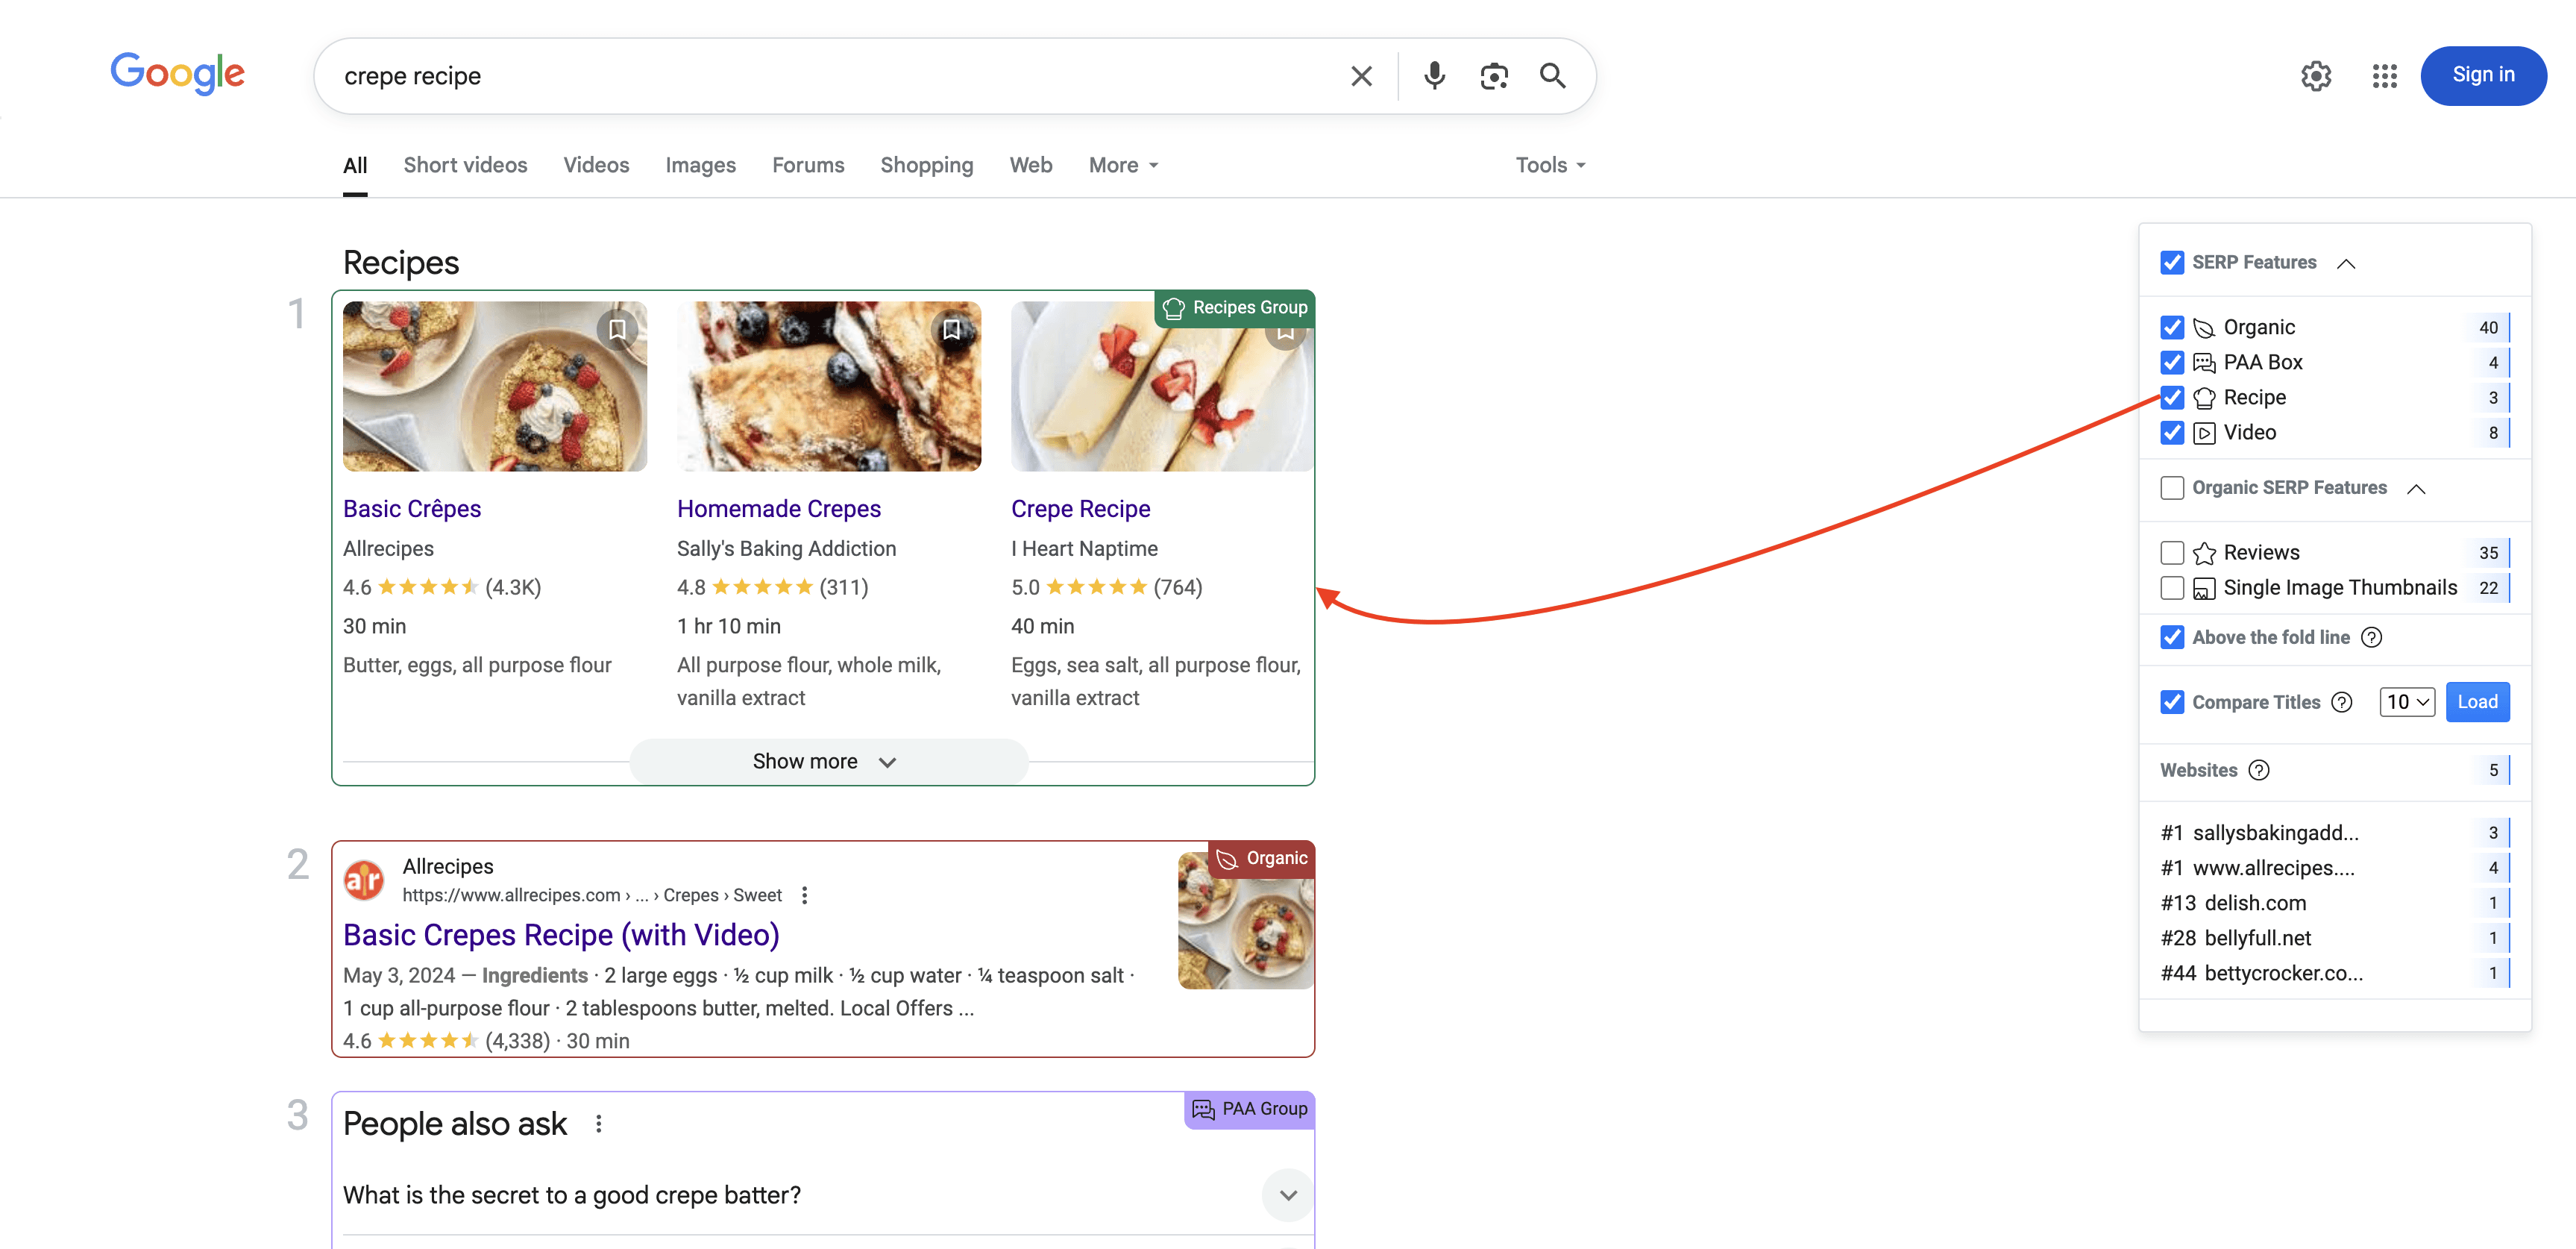Click the magnifier search button
The height and width of the screenshot is (1249, 2576).
point(1552,76)
